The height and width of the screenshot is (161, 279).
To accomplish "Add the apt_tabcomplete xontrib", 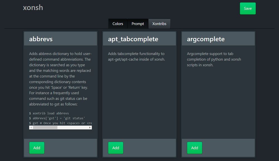I will point(116,148).
